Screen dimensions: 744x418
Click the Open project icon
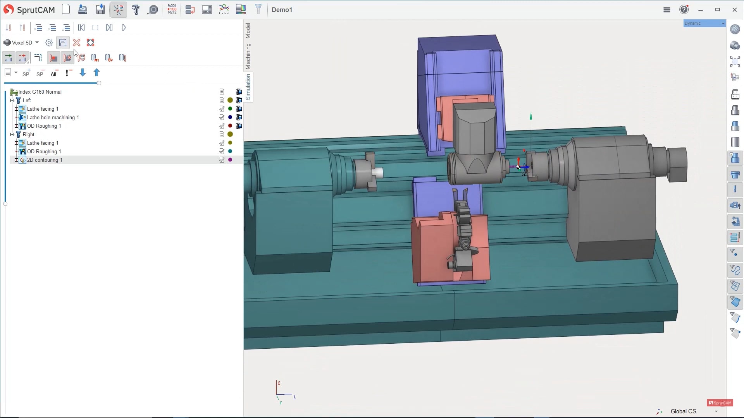pos(83,9)
